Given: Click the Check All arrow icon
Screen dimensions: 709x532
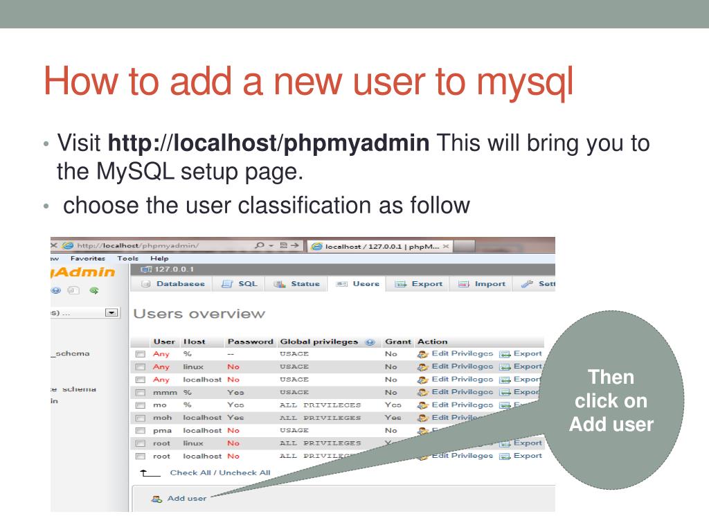Looking at the screenshot, I should [150, 473].
